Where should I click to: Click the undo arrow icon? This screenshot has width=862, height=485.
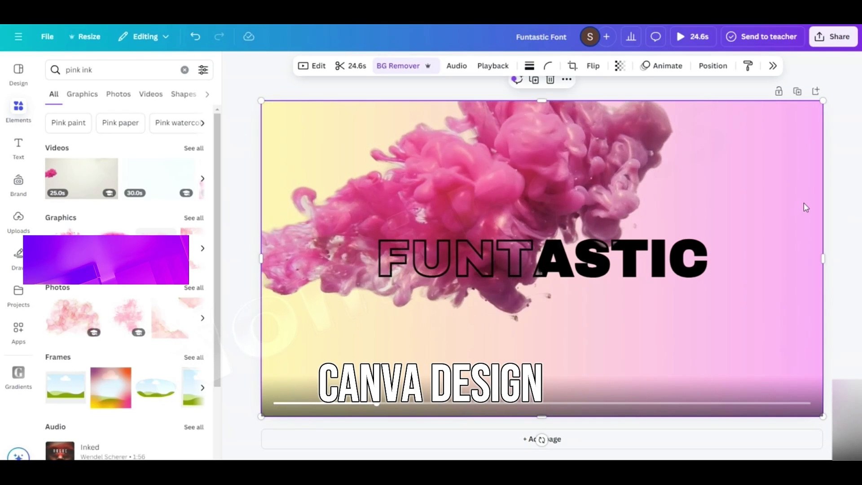point(195,36)
